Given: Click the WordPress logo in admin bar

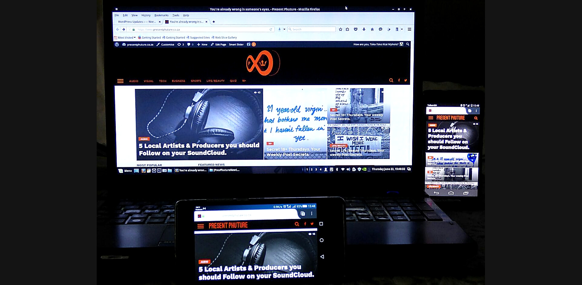Looking at the screenshot, I should pyautogui.click(x=117, y=45).
